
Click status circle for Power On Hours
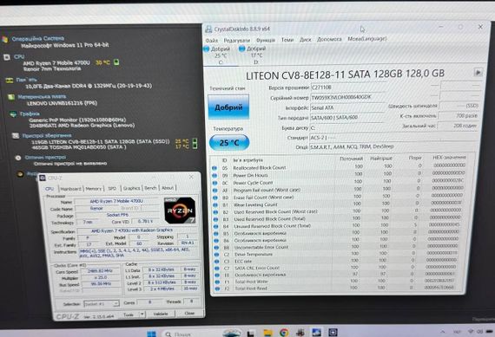point(214,175)
